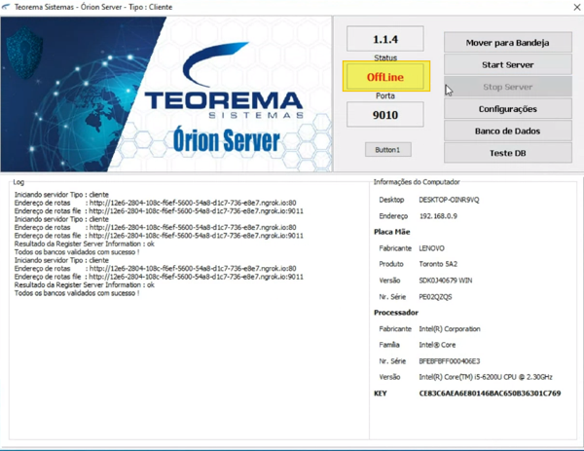
Task: Click the version box showing 1.1.4
Action: tap(385, 39)
